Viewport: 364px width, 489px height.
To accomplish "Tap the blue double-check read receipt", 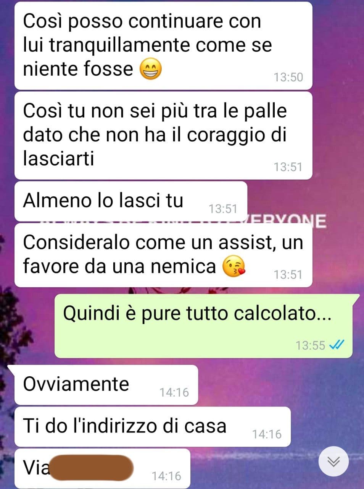I will point(337,345).
